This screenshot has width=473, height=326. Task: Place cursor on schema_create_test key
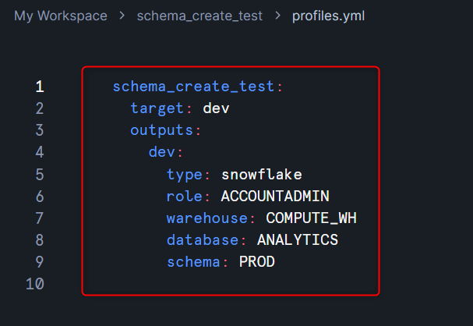(194, 87)
